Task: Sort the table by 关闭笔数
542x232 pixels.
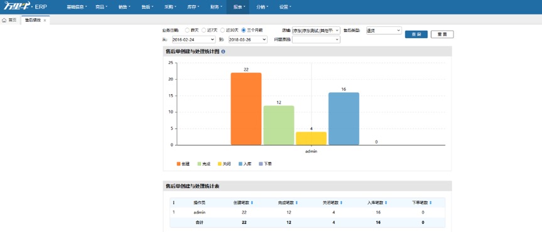Action: click(341, 203)
